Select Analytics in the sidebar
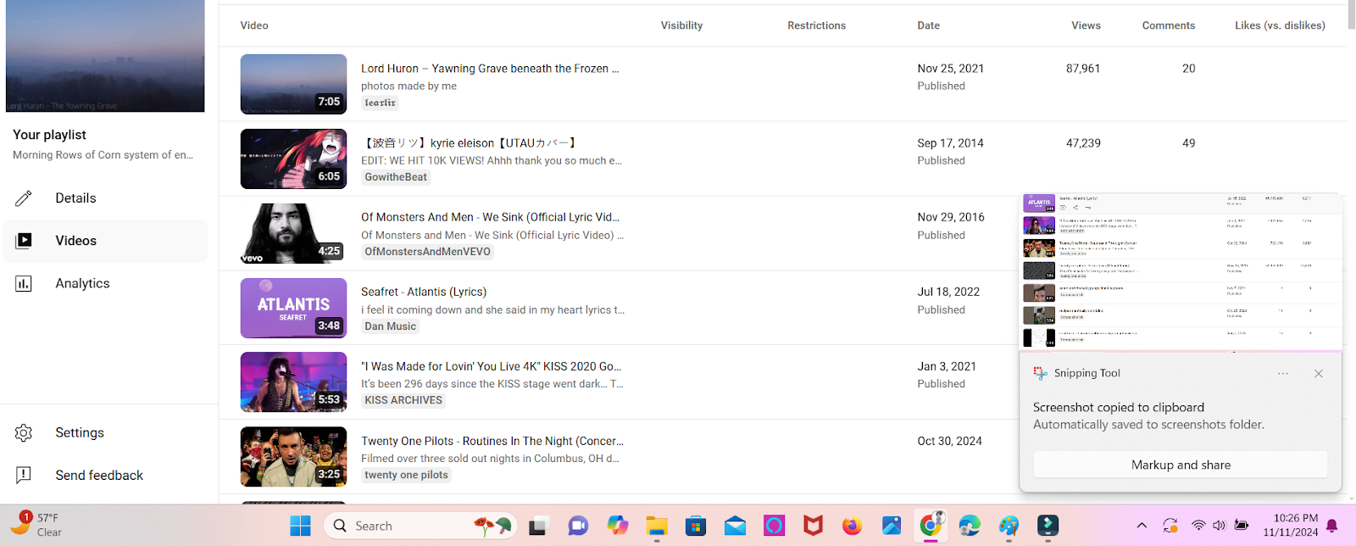 (82, 283)
